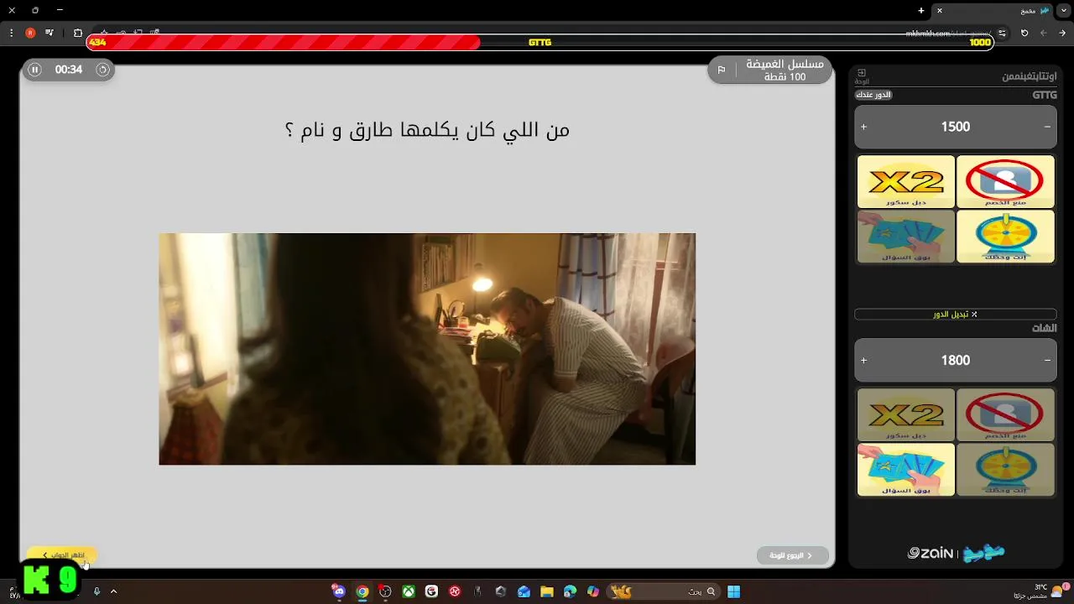This screenshot has height=604, width=1074.
Task: Use the second team's block-opponent card
Action: click(1005, 414)
